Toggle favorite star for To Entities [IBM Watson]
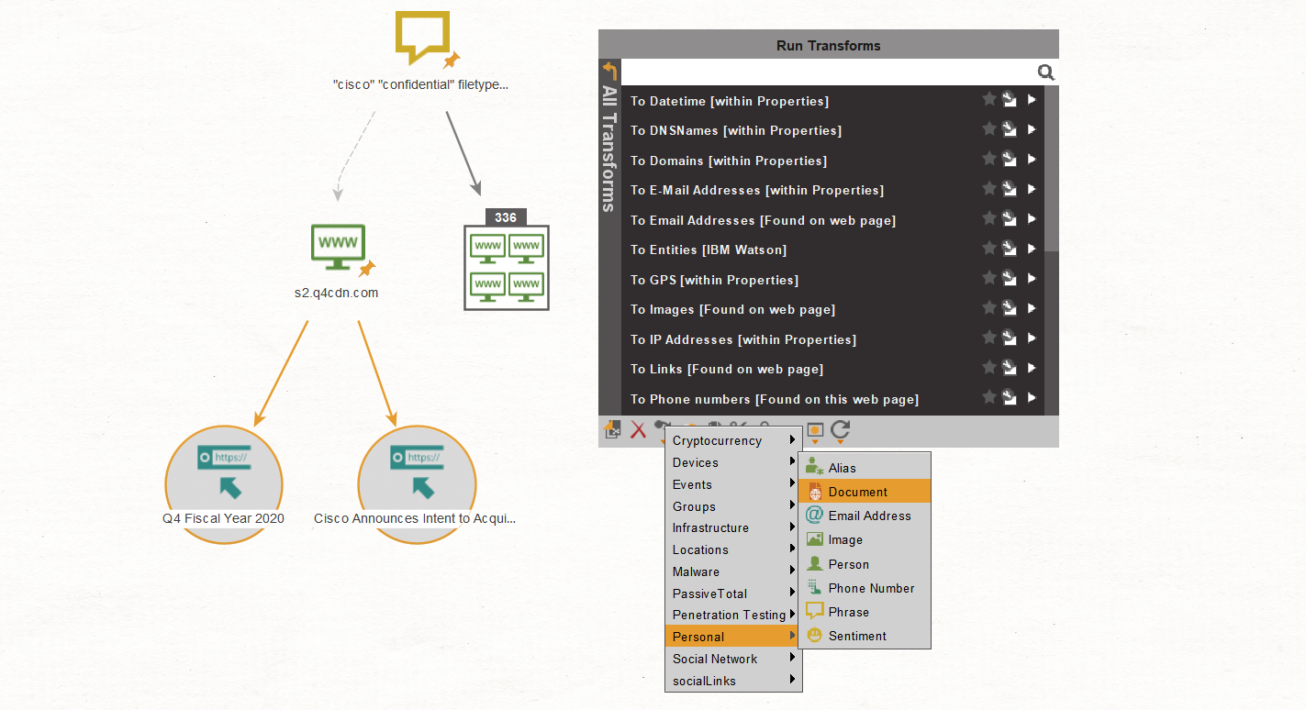 [x=988, y=248]
